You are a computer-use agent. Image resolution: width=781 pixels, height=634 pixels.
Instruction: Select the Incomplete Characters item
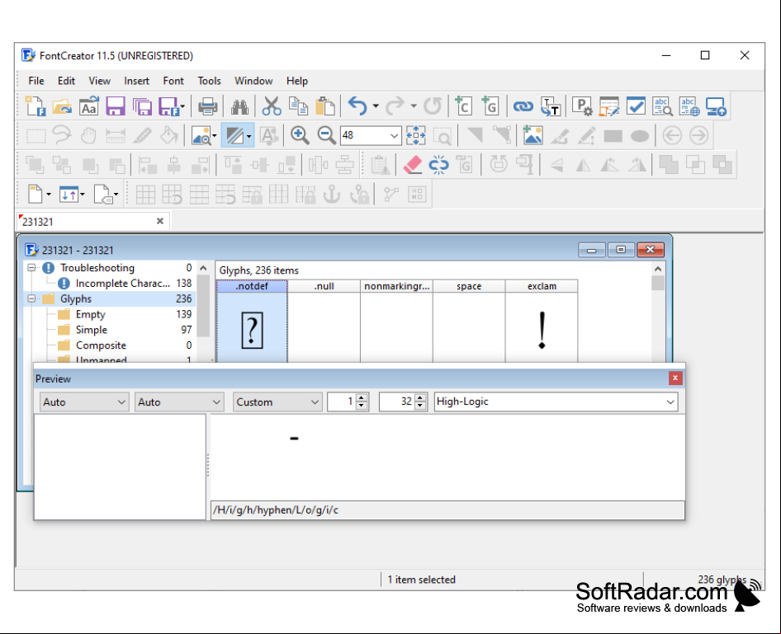click(x=122, y=284)
